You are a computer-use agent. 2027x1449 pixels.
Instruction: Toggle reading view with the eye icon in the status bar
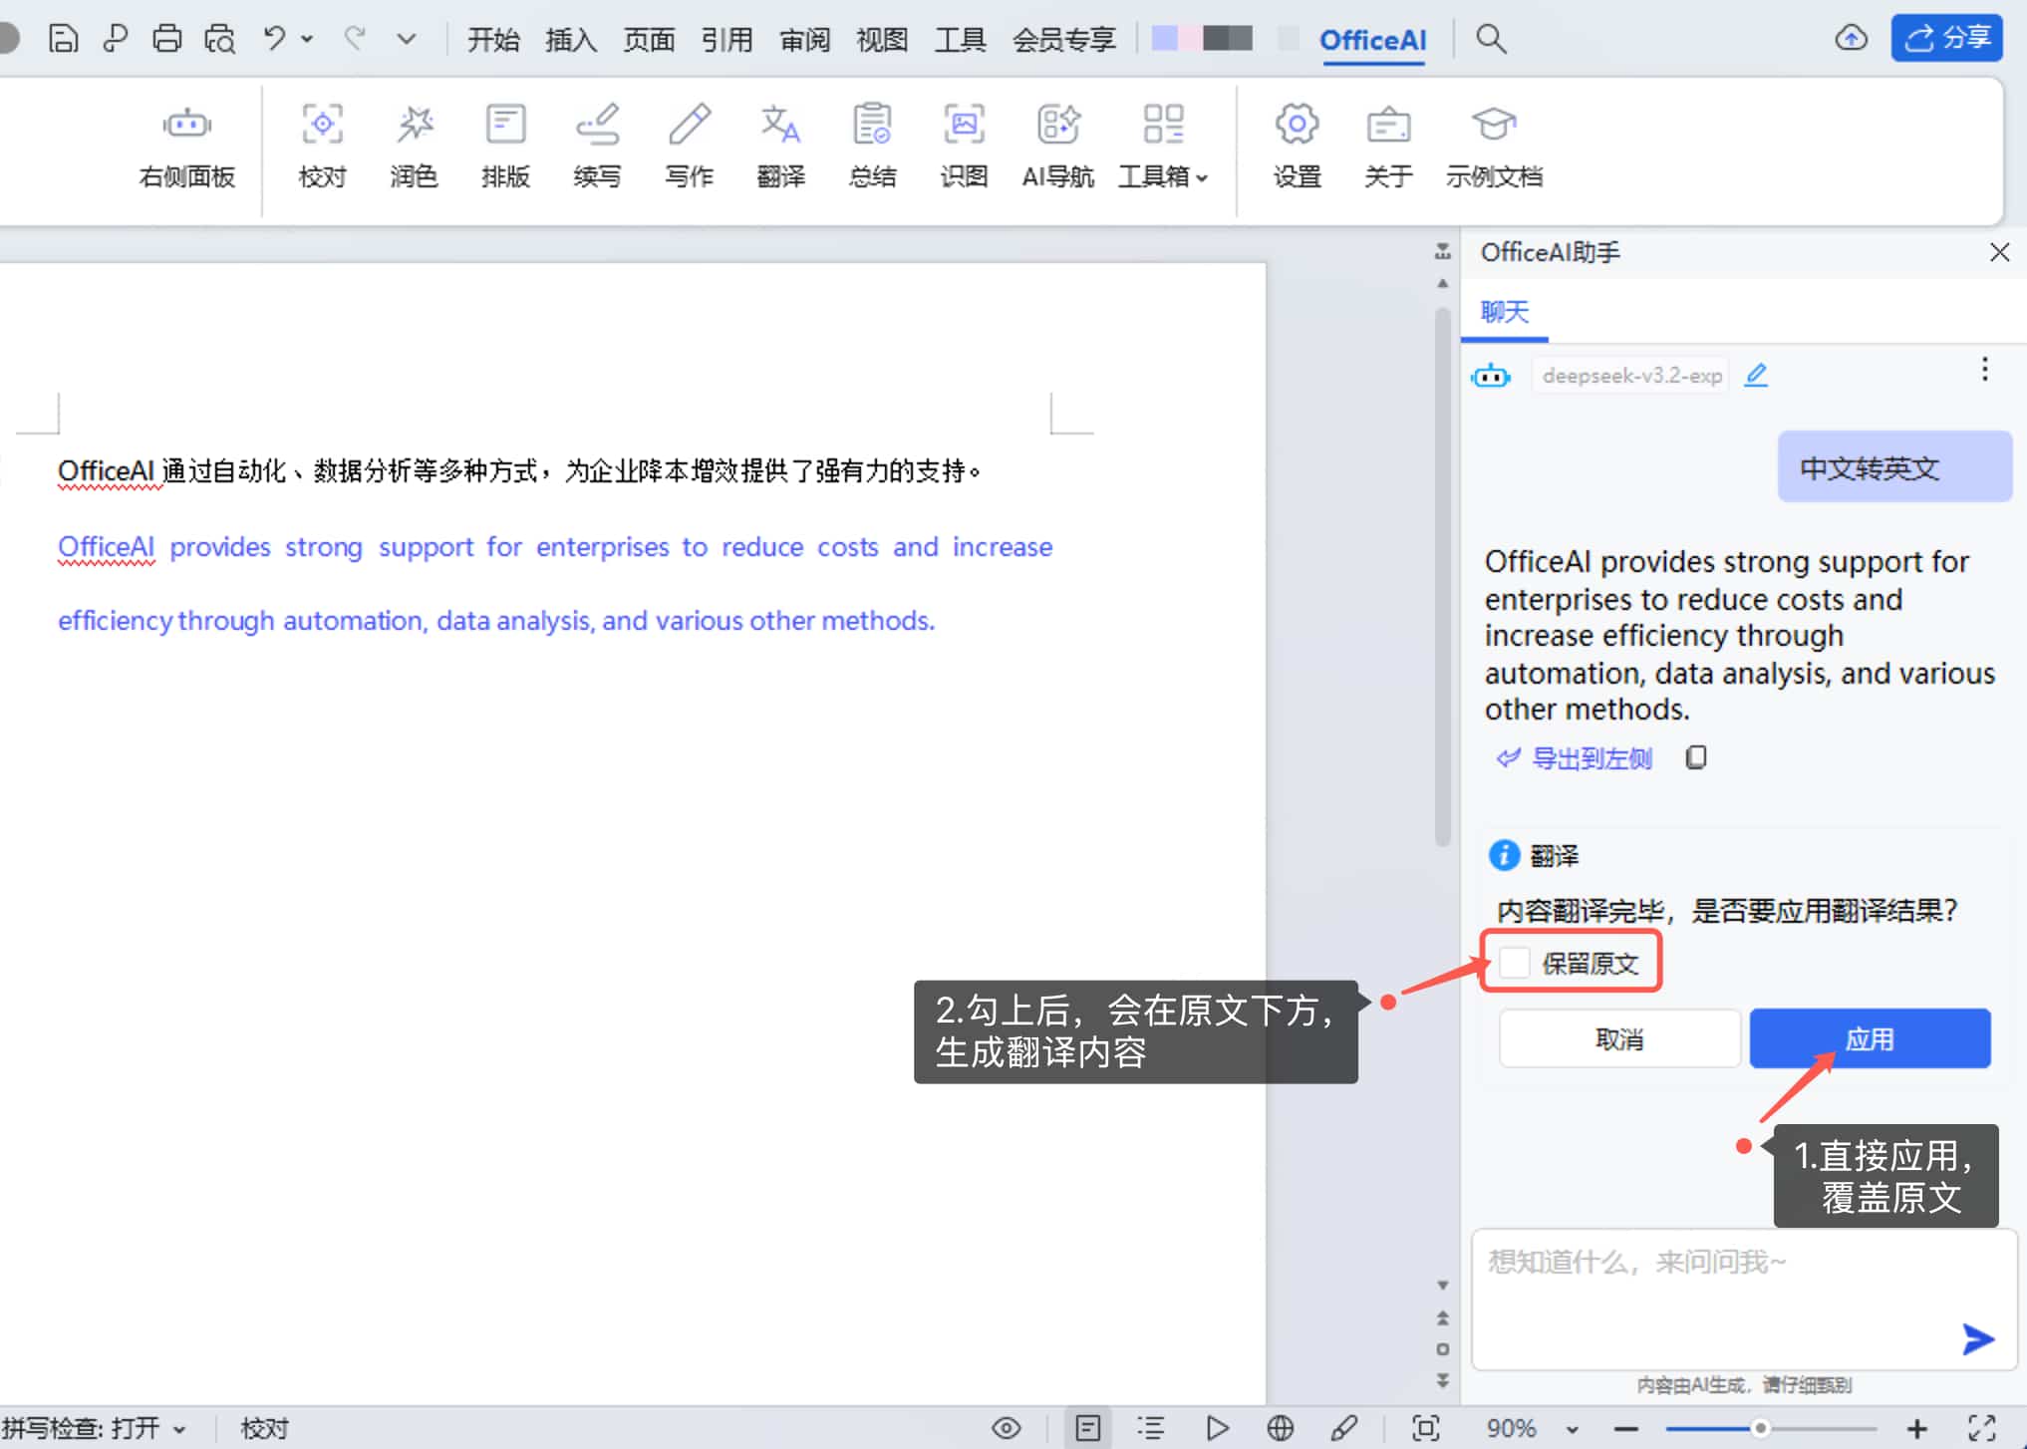point(1007,1427)
